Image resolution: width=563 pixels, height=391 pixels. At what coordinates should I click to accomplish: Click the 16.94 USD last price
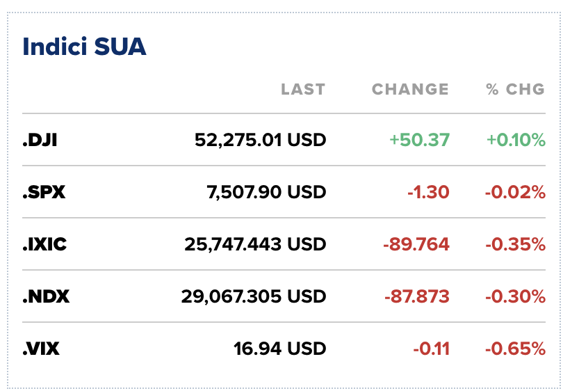click(x=279, y=349)
